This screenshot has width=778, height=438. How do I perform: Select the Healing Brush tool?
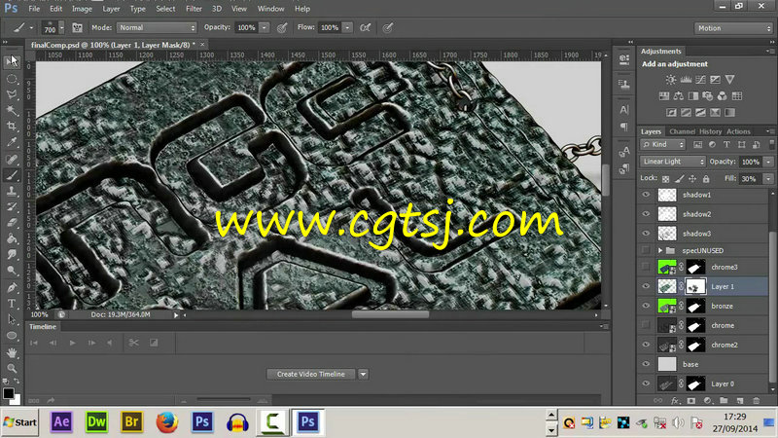[x=12, y=159]
